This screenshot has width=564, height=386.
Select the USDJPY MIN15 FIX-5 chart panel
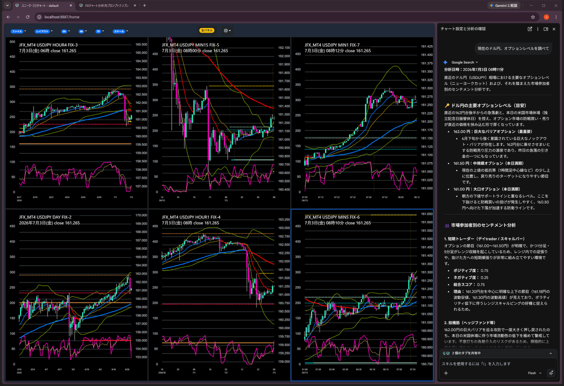[219, 123]
